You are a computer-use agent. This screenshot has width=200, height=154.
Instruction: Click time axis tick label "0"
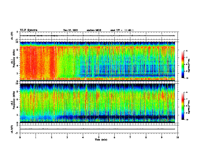click(20, 137)
